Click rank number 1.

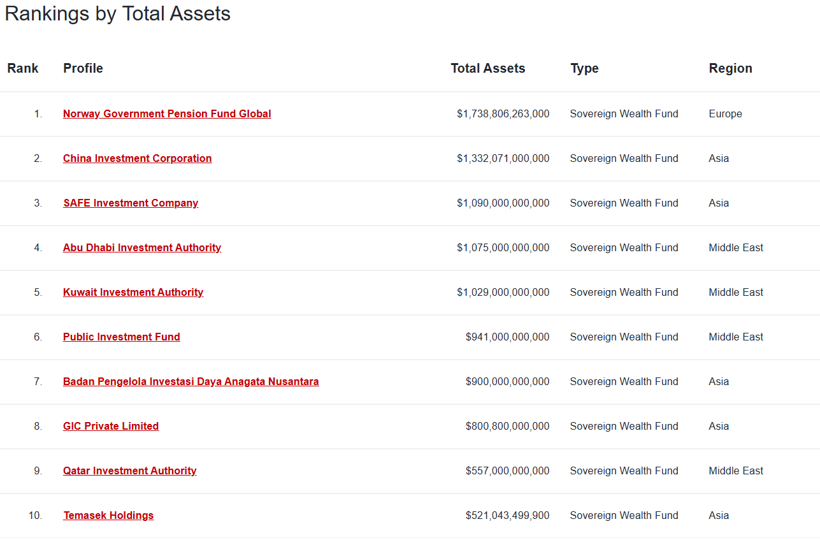click(x=38, y=113)
